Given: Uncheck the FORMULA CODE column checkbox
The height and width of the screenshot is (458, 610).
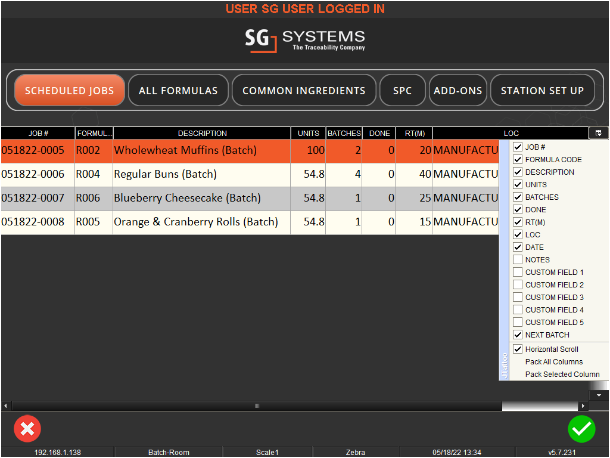Looking at the screenshot, I should 518,159.
